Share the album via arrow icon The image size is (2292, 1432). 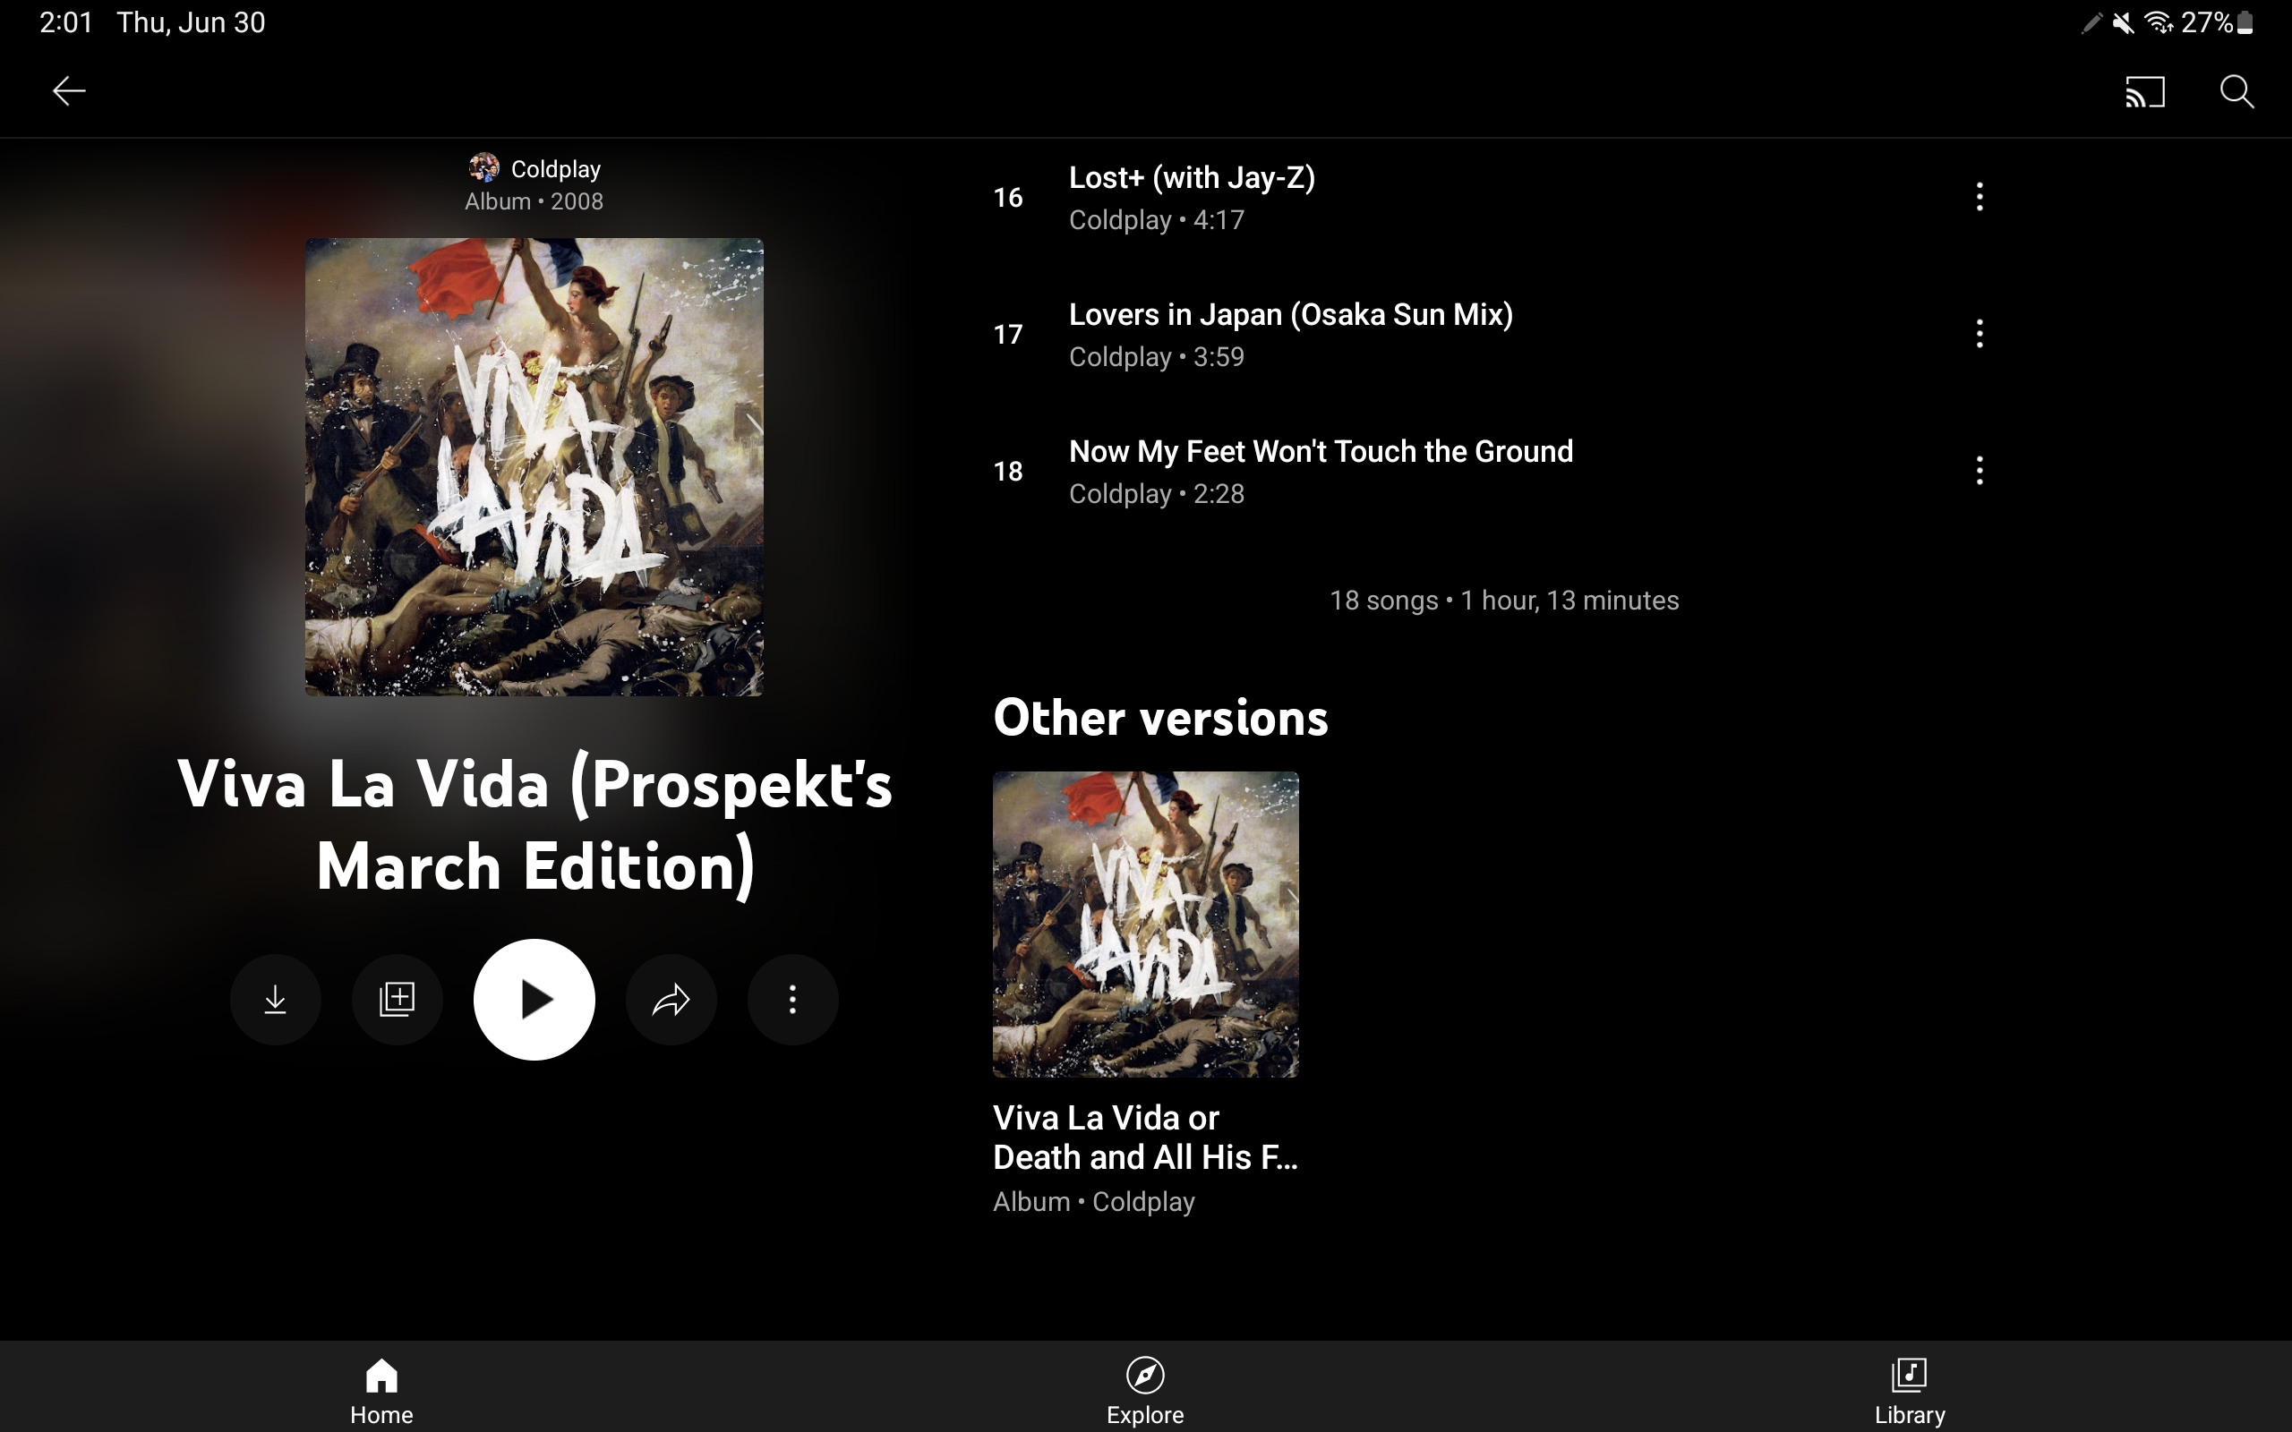671,999
